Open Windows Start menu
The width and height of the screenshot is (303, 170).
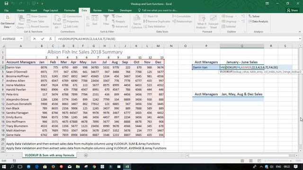point(4,167)
